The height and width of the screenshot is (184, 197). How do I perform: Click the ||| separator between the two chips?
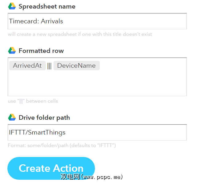tap(49, 66)
